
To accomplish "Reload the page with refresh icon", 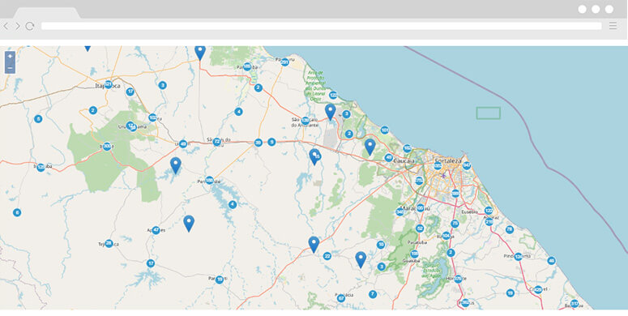I will click(30, 27).
